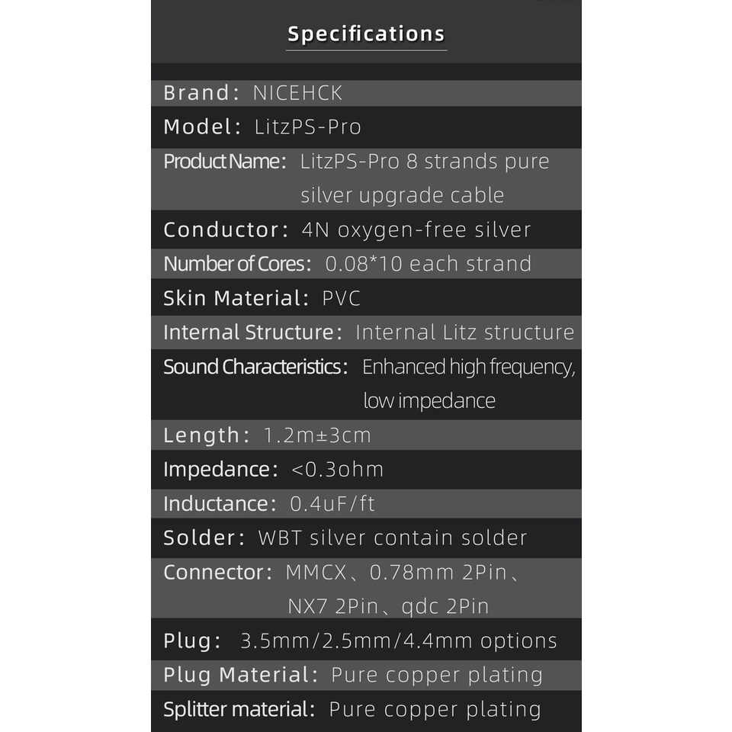Click 'silver upgrade cable' text line

(402, 195)
